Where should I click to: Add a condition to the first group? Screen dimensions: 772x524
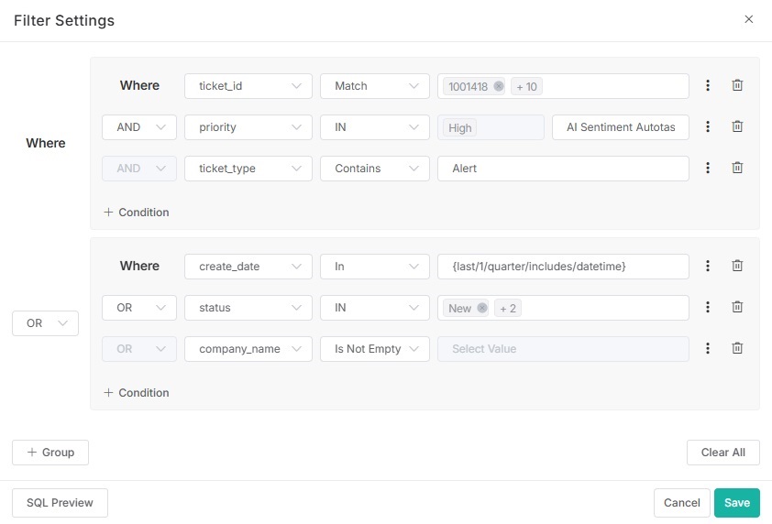click(137, 213)
